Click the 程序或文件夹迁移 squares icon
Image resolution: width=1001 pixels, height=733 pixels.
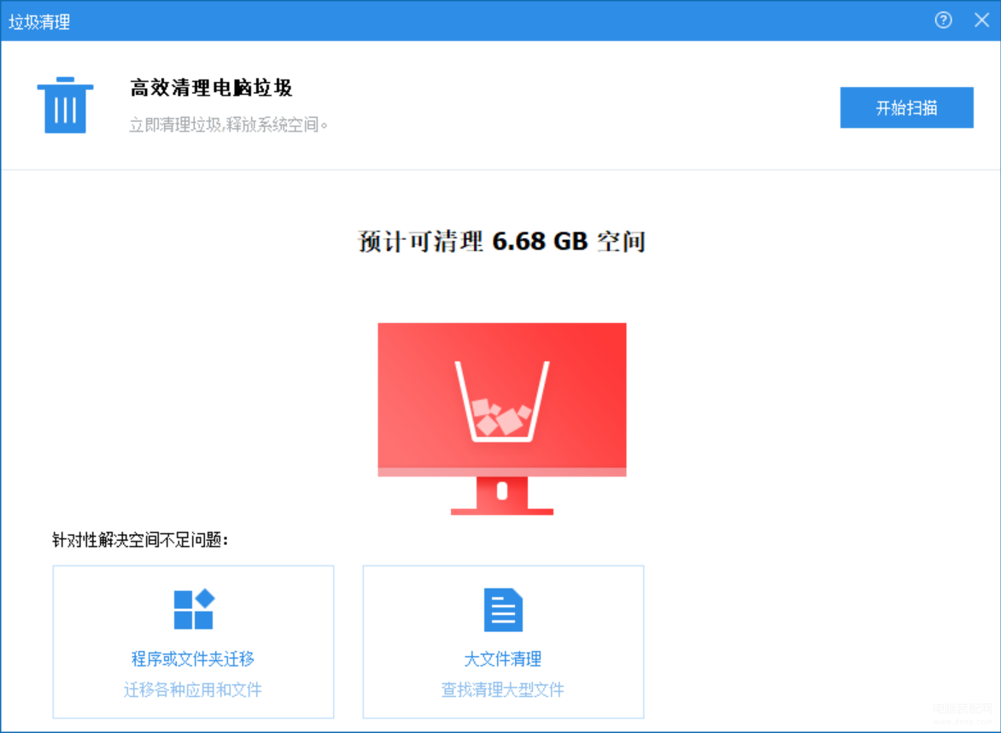pyautogui.click(x=194, y=610)
